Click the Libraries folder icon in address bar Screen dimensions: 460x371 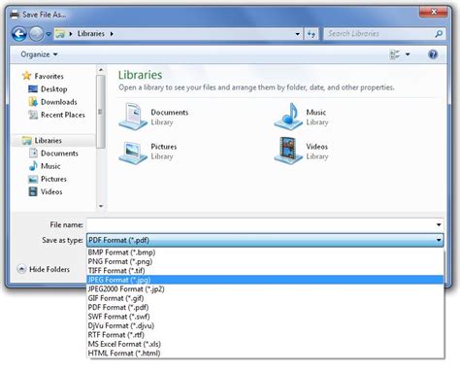click(60, 34)
